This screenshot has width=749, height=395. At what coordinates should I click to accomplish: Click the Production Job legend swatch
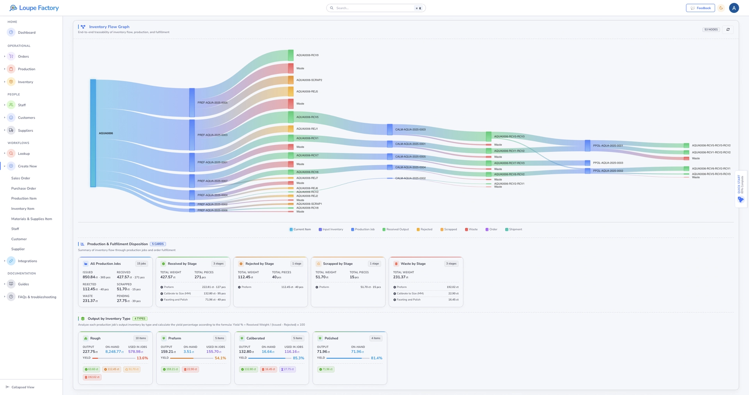[x=352, y=229]
